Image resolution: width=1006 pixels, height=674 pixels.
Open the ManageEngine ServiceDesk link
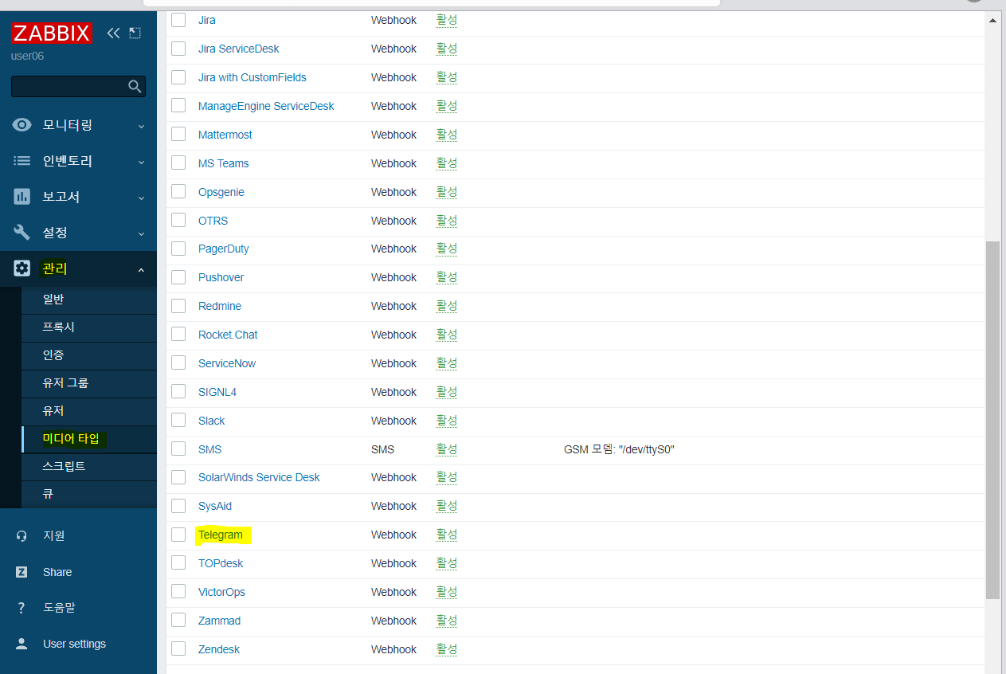pos(266,106)
